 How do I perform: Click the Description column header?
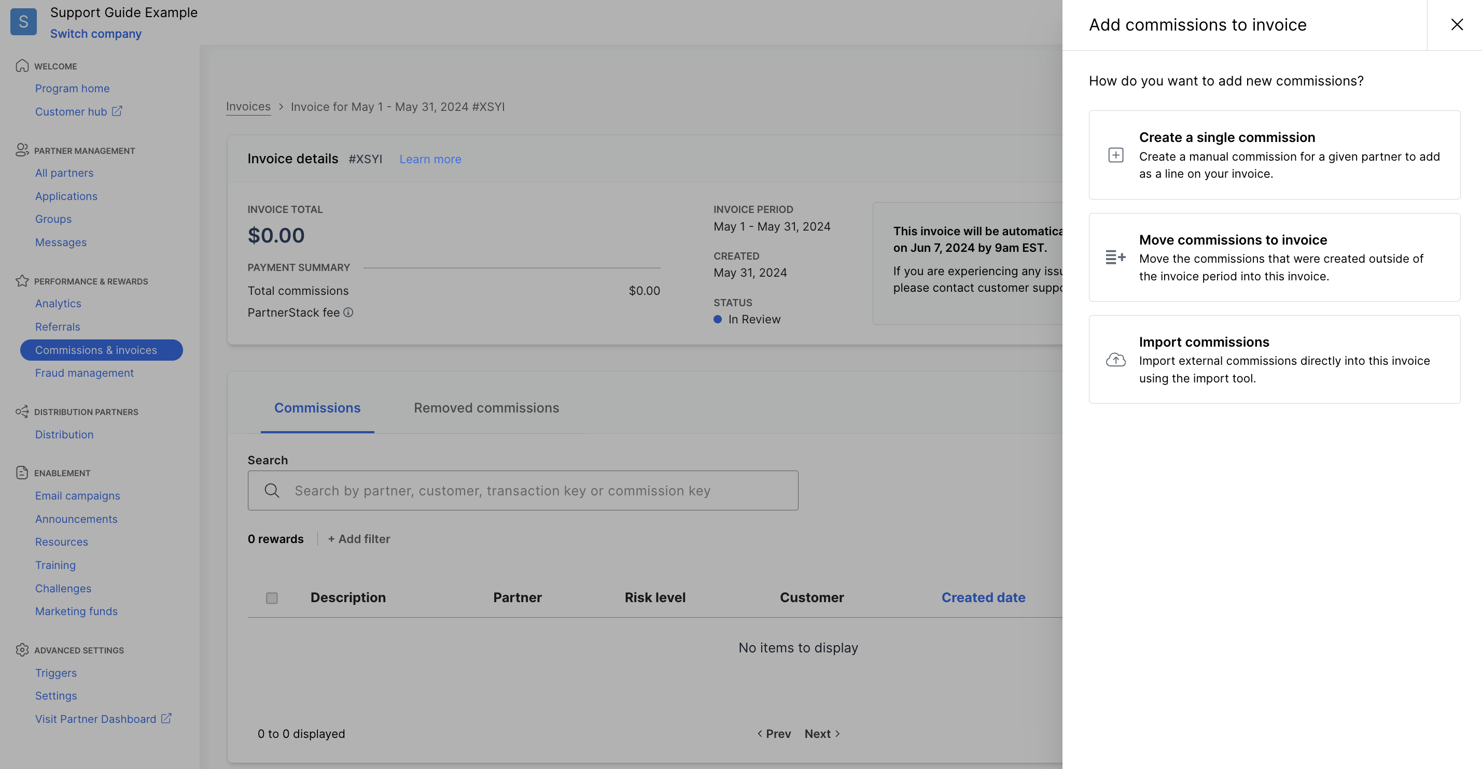(x=348, y=597)
